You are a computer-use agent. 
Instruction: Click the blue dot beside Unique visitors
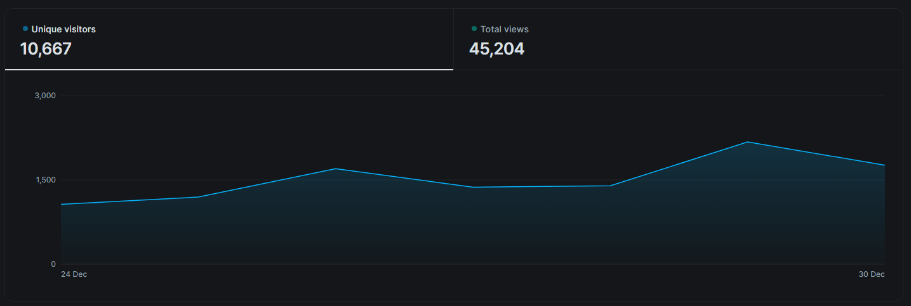coord(25,29)
